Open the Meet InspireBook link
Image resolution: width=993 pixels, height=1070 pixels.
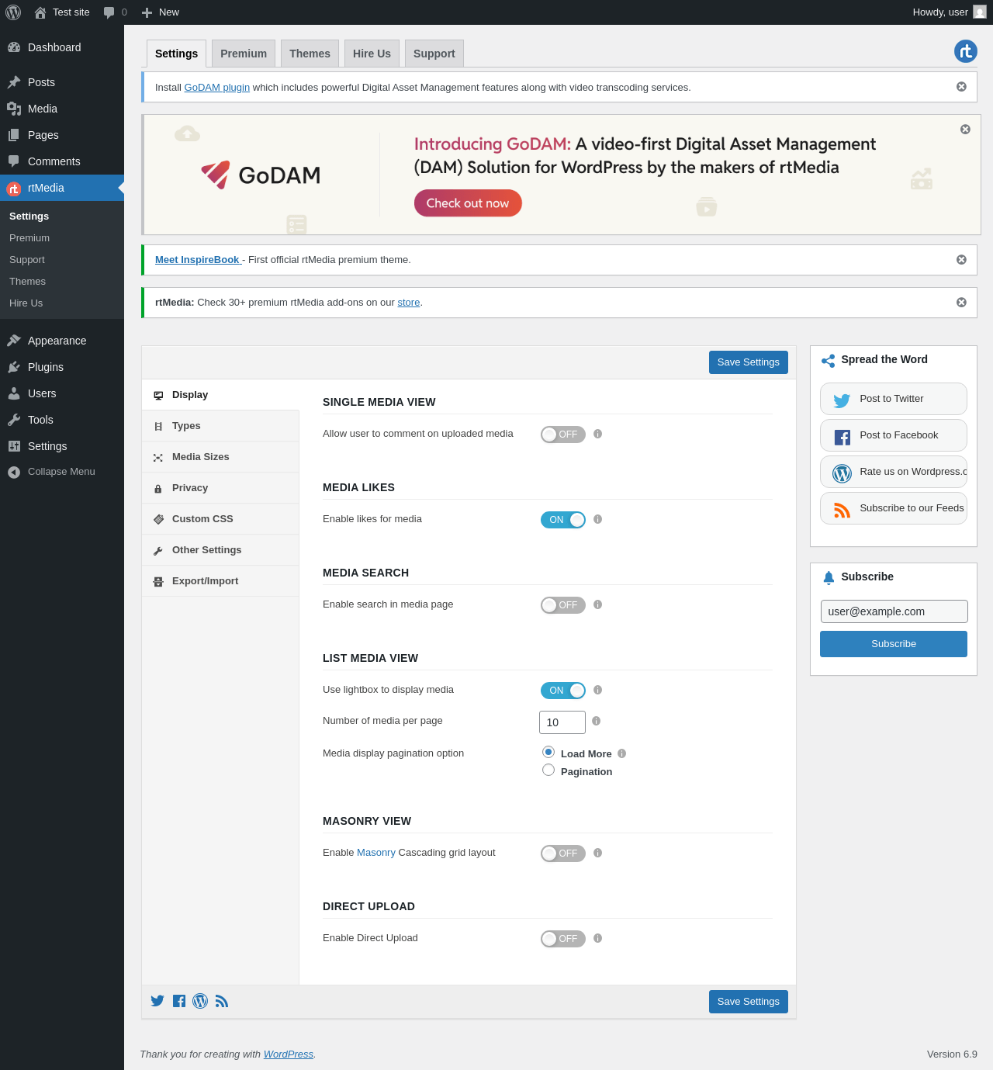point(199,260)
